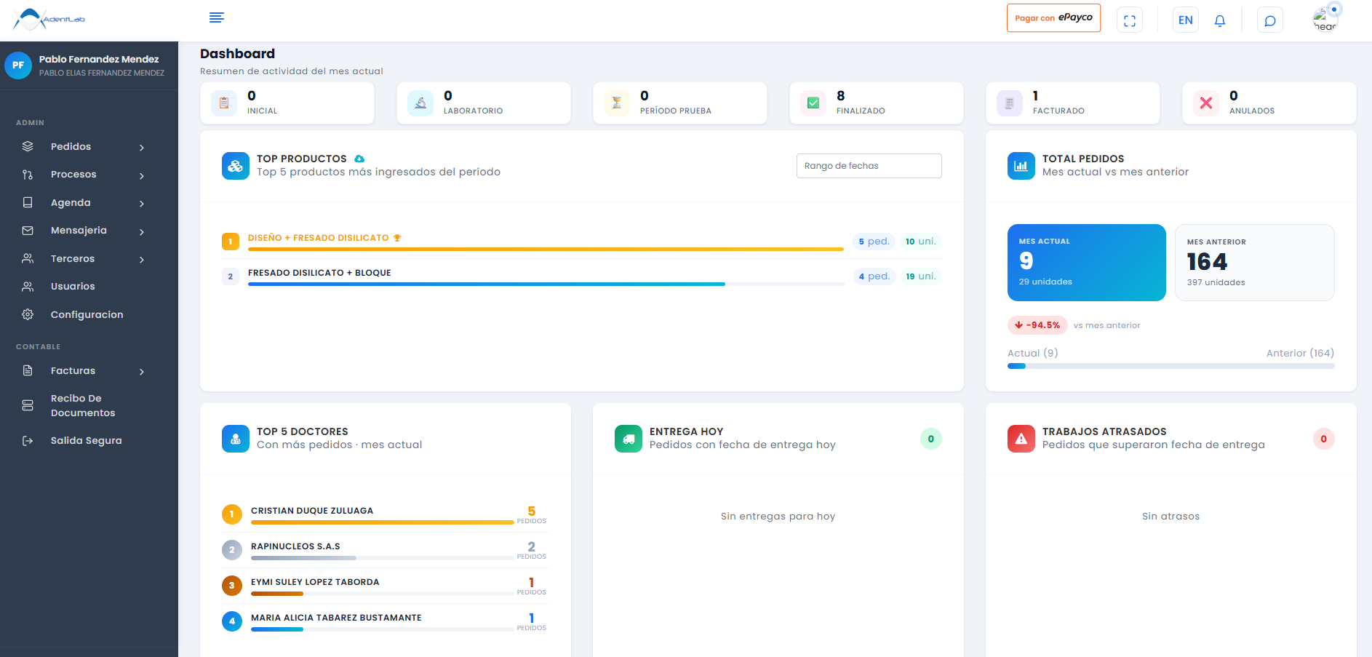Switch language with the EN button
The height and width of the screenshot is (657, 1372).
pos(1186,20)
